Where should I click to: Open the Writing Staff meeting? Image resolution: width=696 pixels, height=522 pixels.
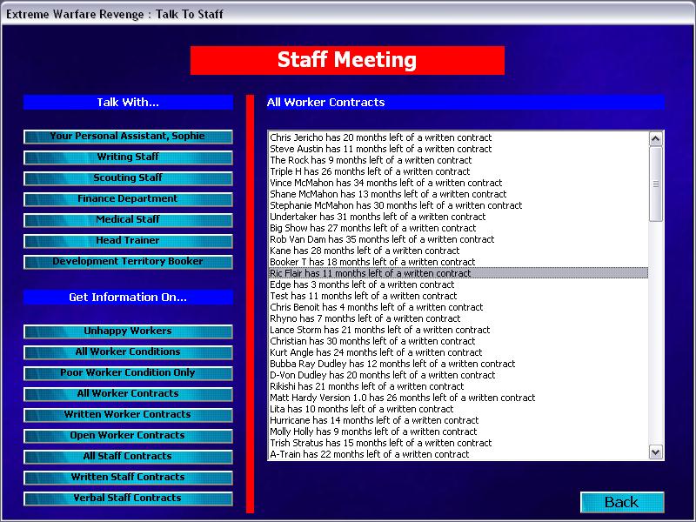128,157
